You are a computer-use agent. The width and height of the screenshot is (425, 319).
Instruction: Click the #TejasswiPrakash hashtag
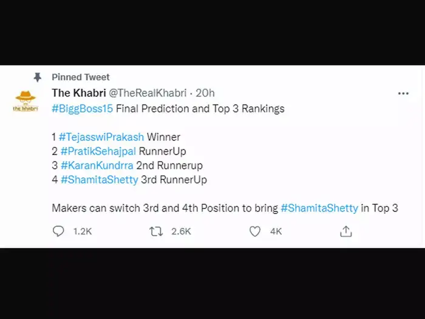102,137
